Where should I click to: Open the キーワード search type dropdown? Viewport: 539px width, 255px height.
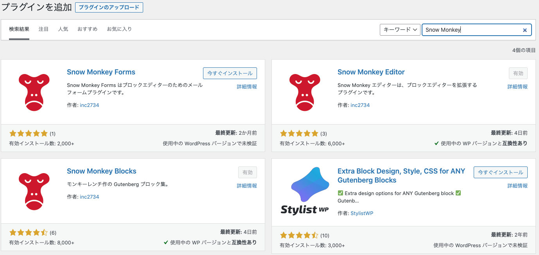[400, 29]
